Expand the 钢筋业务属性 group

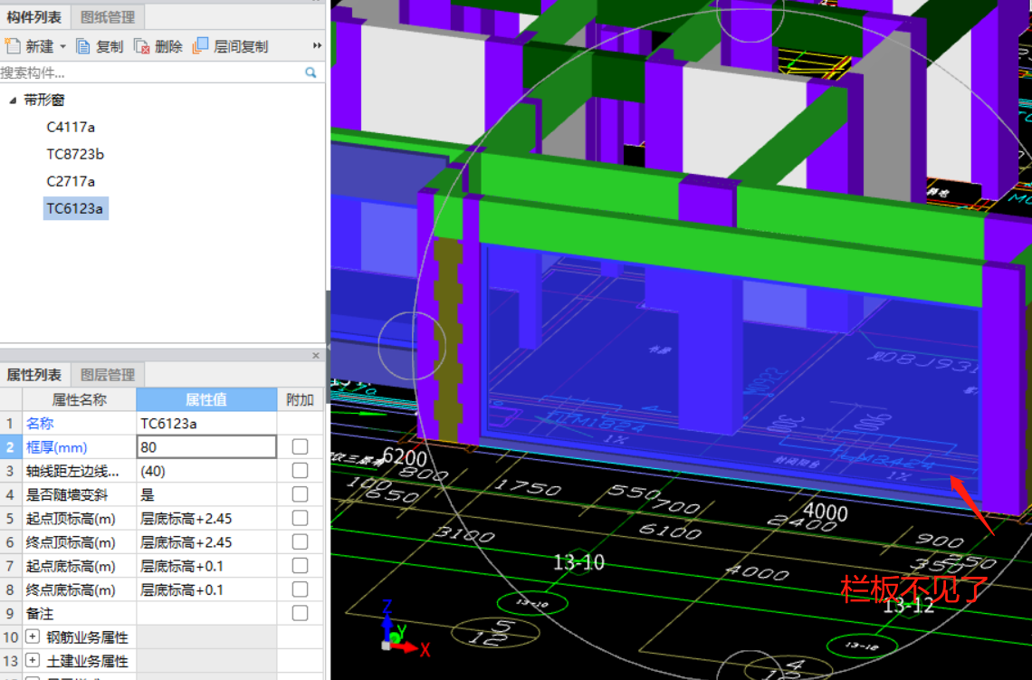[x=33, y=637]
